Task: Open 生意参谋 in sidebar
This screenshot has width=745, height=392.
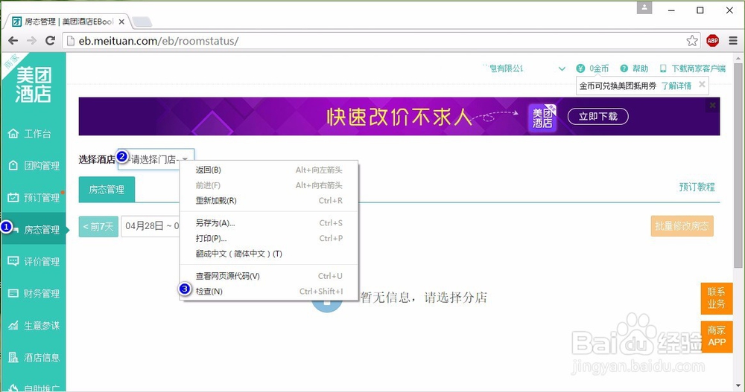Action: pyautogui.click(x=34, y=326)
